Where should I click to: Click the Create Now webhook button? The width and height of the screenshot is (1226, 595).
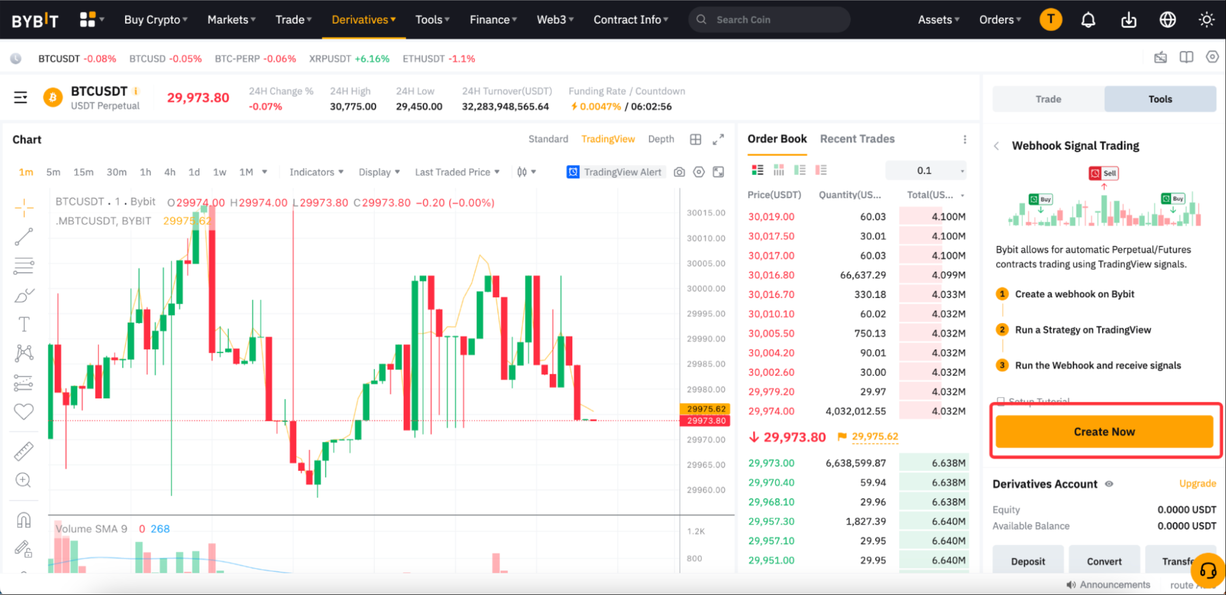pos(1103,431)
